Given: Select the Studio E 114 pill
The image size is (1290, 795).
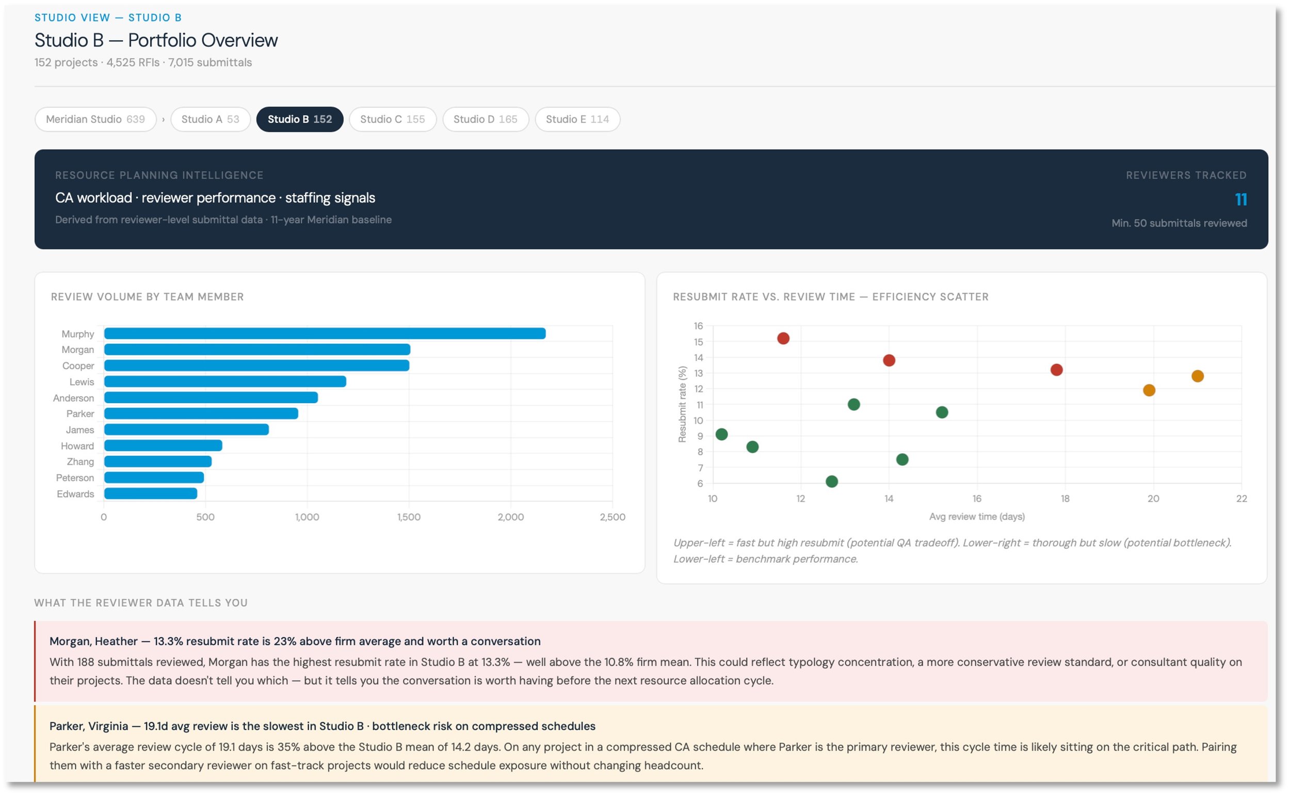Looking at the screenshot, I should pos(577,120).
